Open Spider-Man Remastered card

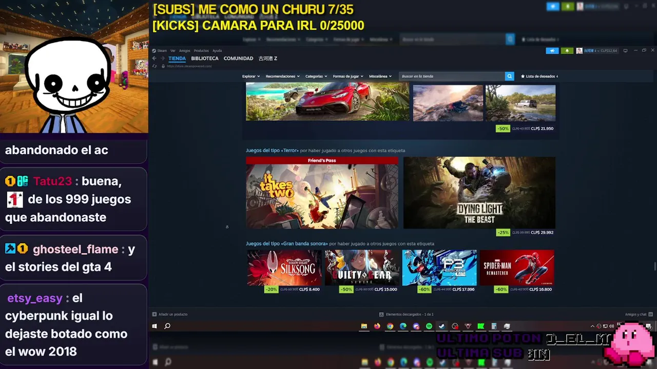[x=517, y=268]
